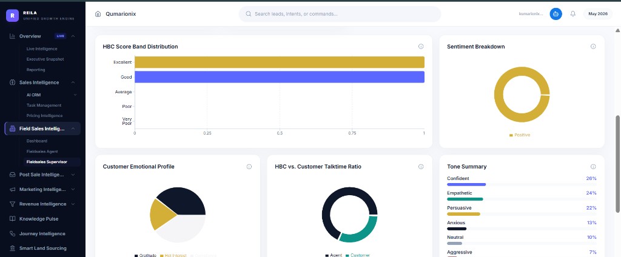621x257 pixels.
Task: Open the notifications bell
Action: pyautogui.click(x=572, y=14)
